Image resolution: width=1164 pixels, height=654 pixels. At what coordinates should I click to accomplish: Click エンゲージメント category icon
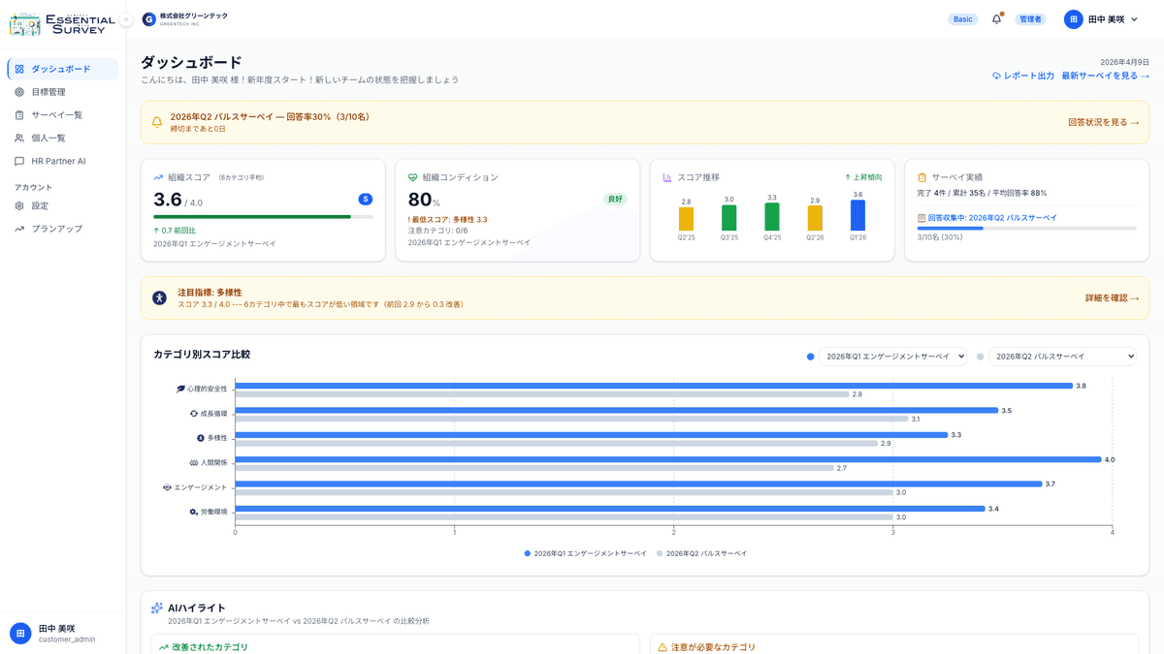click(167, 487)
